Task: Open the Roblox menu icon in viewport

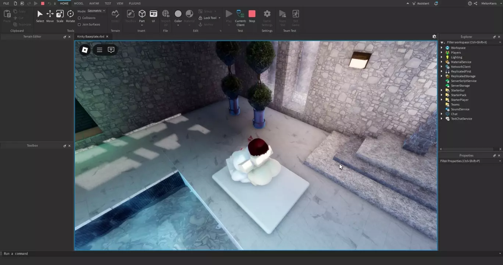Action: coord(85,50)
